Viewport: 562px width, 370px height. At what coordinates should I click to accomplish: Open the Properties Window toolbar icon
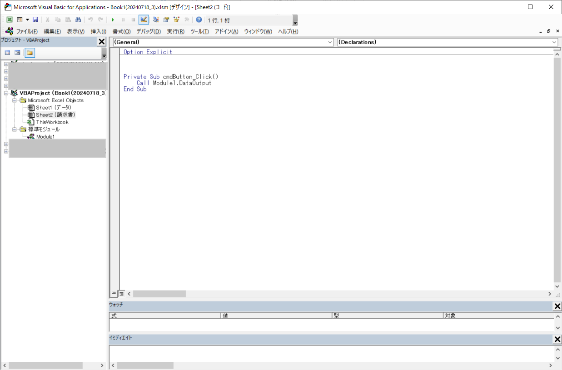(x=166, y=20)
